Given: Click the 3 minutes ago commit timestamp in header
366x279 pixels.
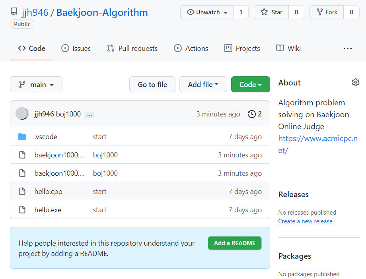Looking at the screenshot, I should [x=218, y=114].
